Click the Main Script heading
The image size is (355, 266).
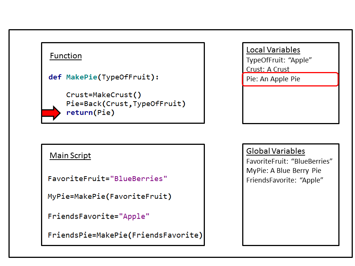[70, 156]
